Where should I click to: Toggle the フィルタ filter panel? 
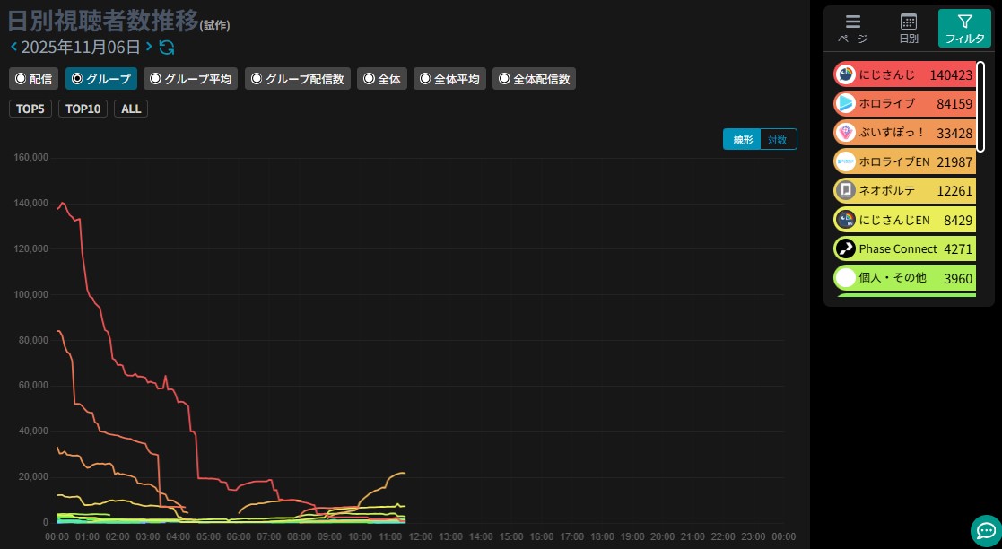tap(964, 29)
